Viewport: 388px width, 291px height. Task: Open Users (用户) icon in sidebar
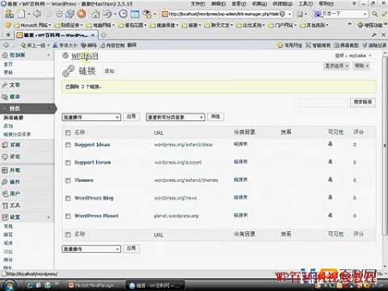5,194
